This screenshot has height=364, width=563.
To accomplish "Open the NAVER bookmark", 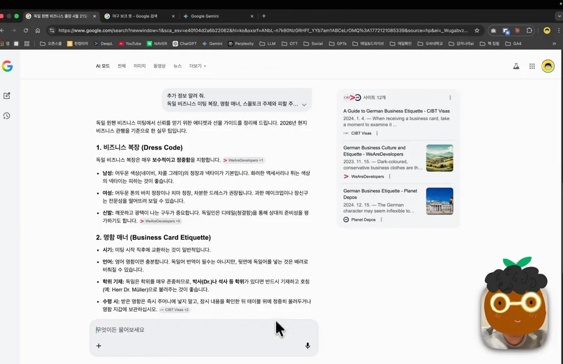I will 157,44.
